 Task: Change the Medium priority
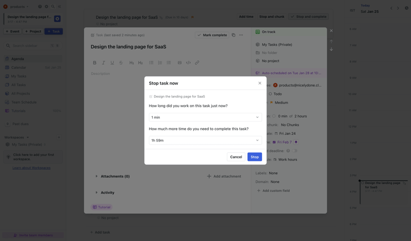[279, 103]
